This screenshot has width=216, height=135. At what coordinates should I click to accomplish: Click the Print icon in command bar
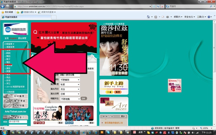pos(167,17)
